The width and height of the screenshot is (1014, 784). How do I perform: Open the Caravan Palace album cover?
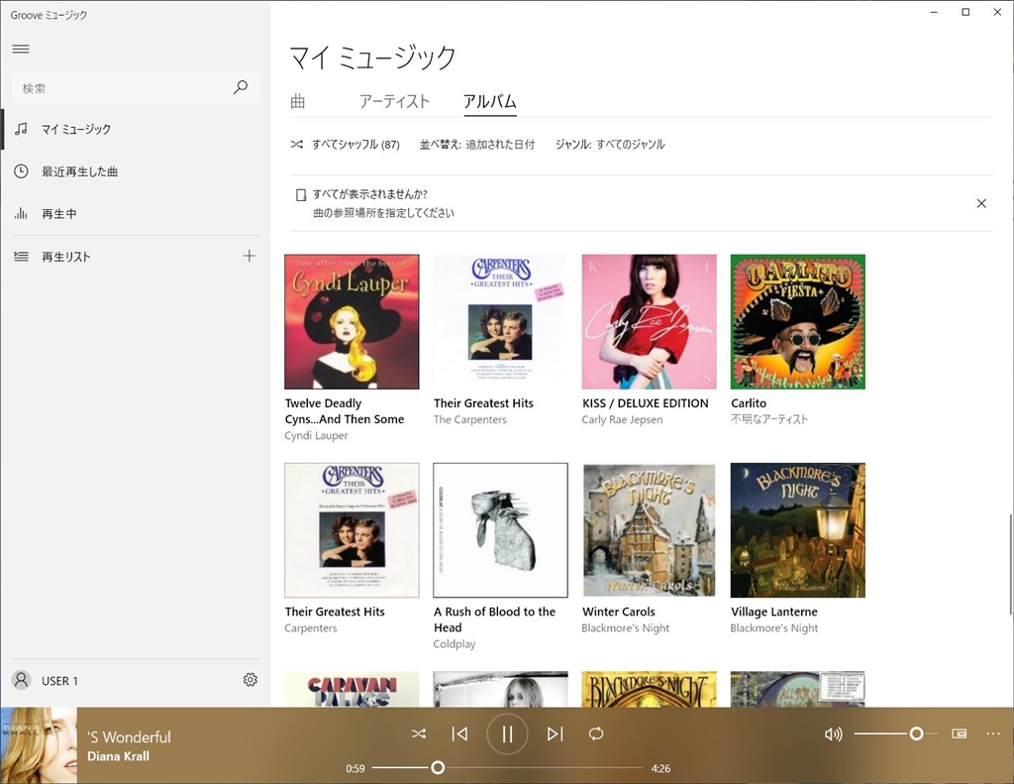click(352, 689)
